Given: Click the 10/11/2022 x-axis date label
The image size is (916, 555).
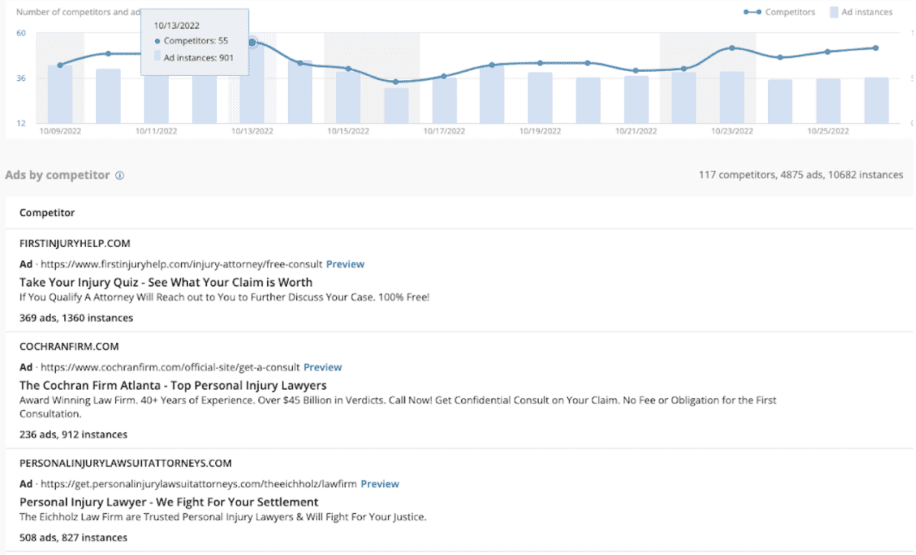Looking at the screenshot, I should (x=156, y=131).
